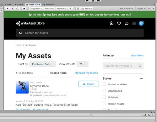Go back using the browser back arrow
The height and width of the screenshot is (122, 157).
point(7,8)
